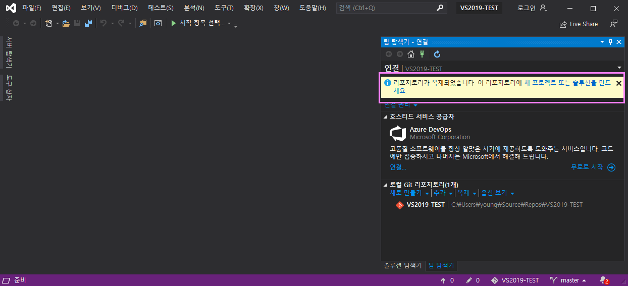
Task: Click the 연결... link under Azure DevOps
Action: [398, 167]
